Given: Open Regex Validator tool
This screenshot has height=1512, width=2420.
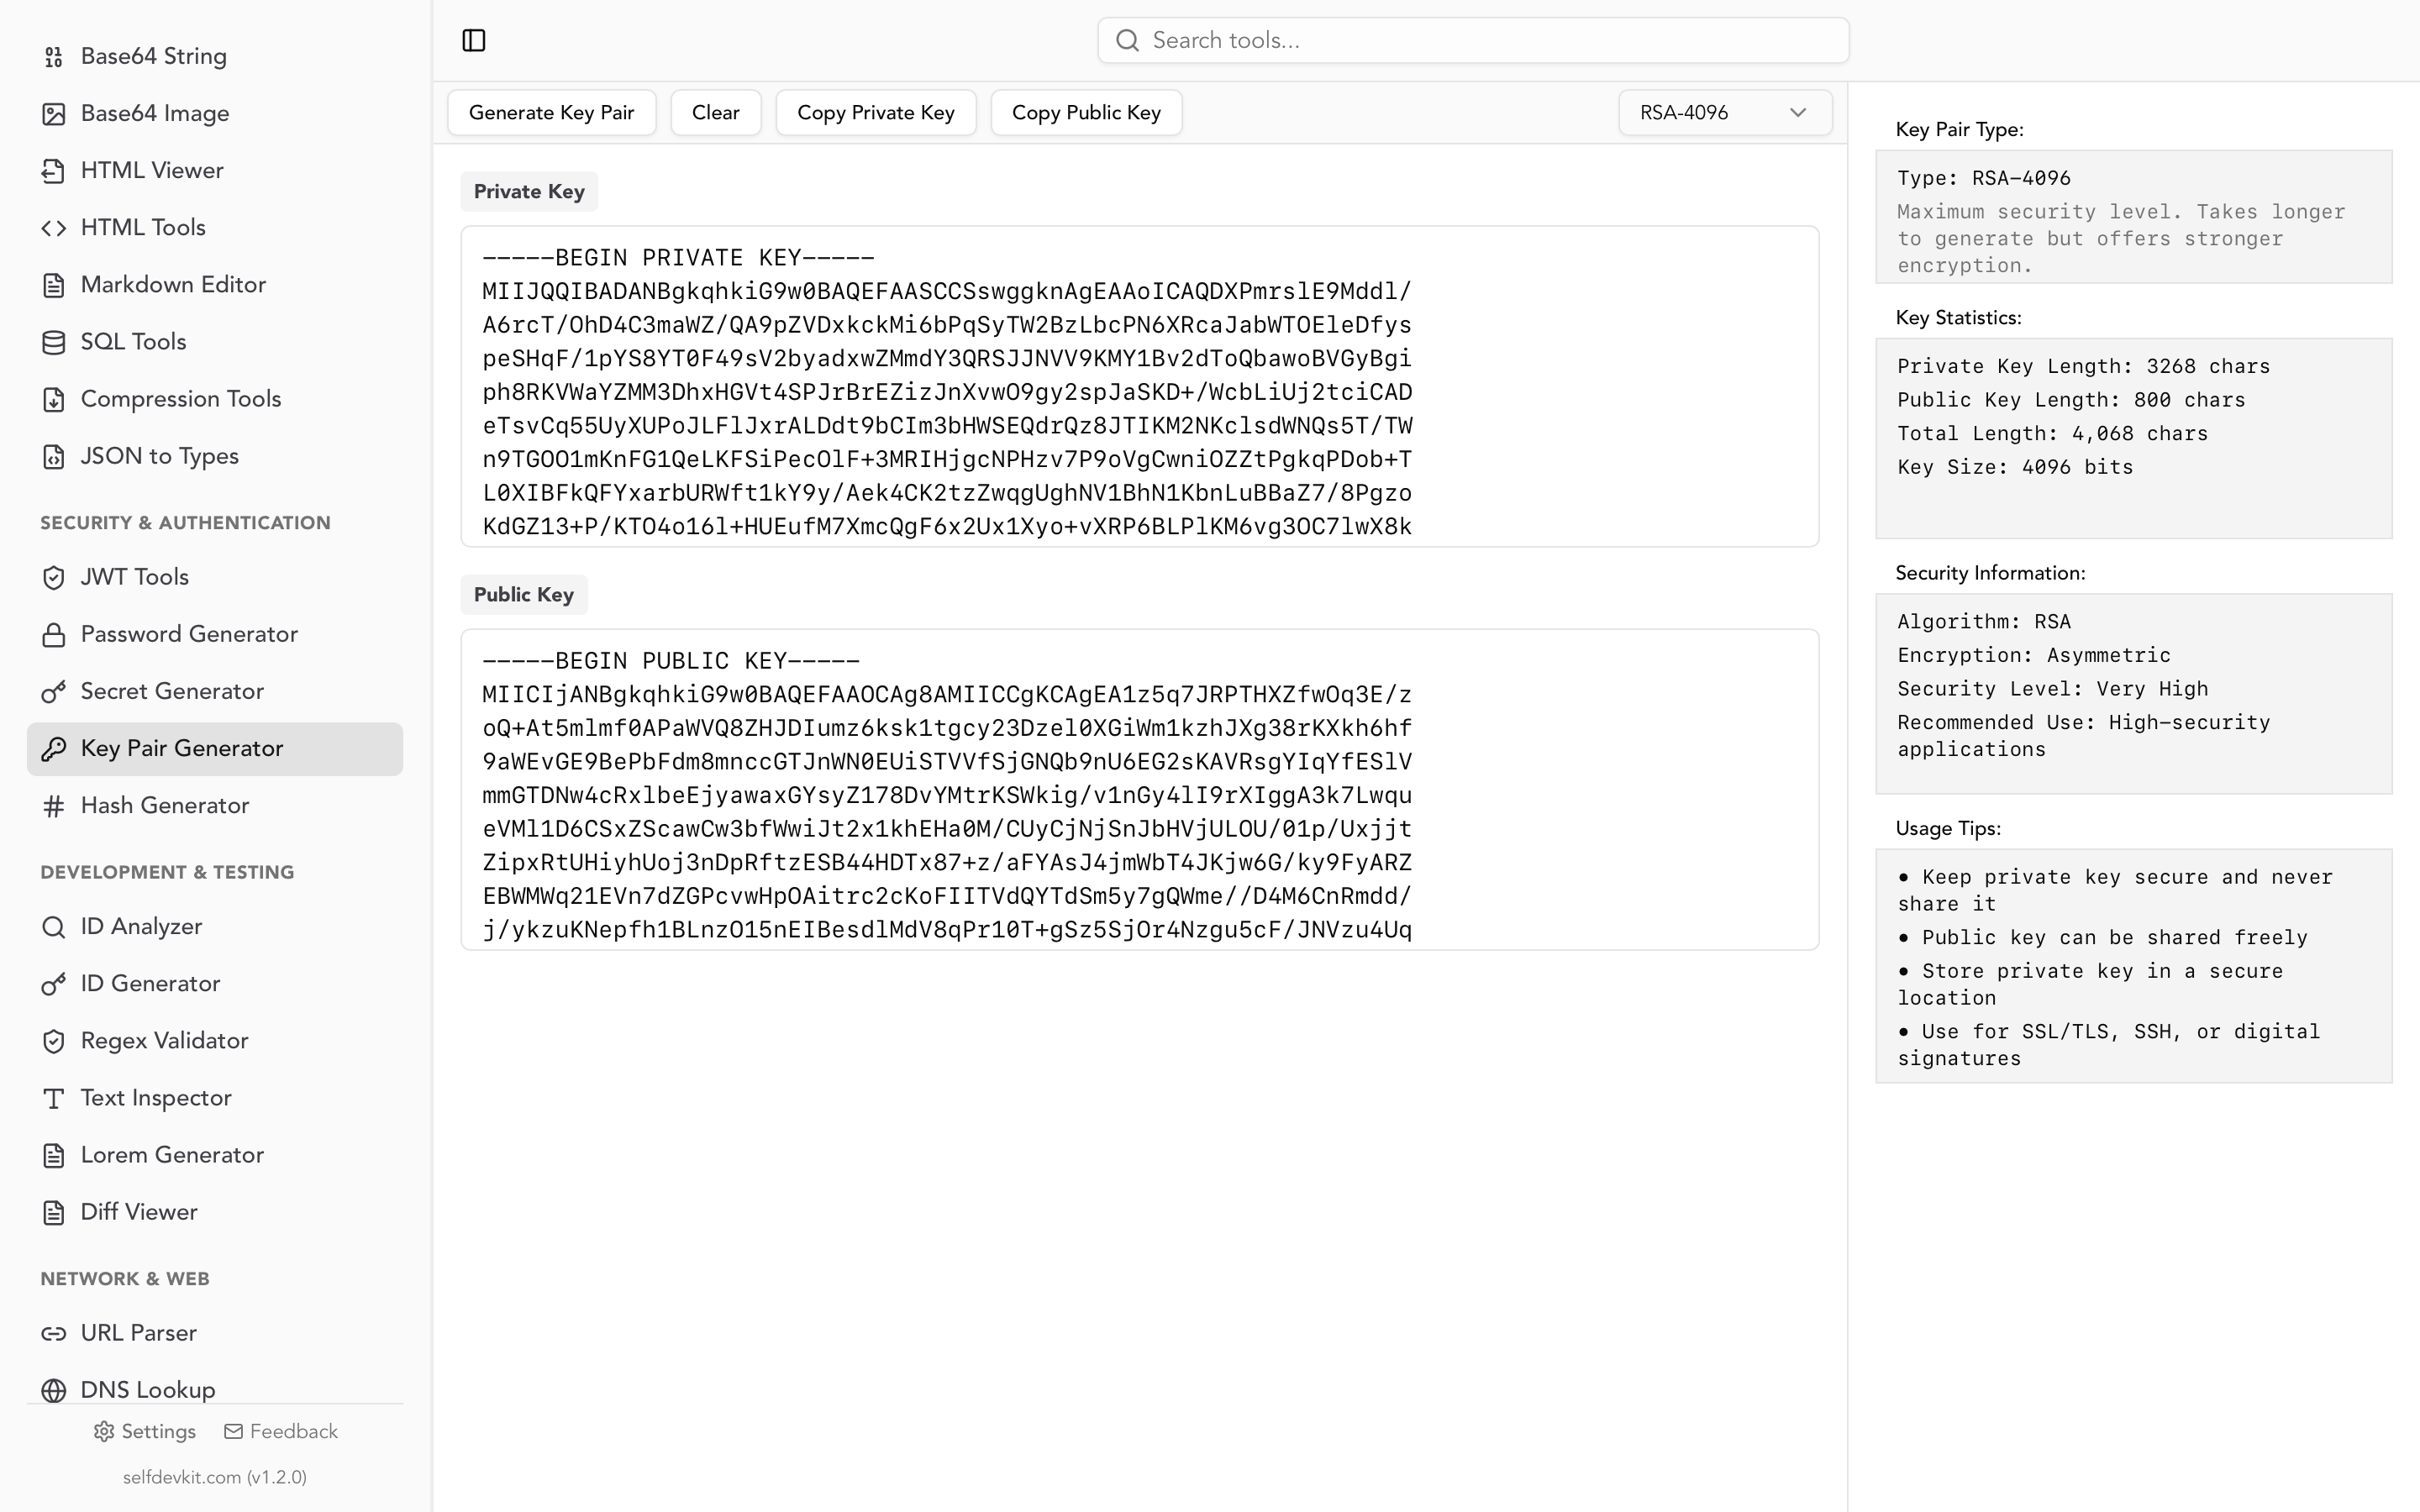Looking at the screenshot, I should (x=215, y=1040).
